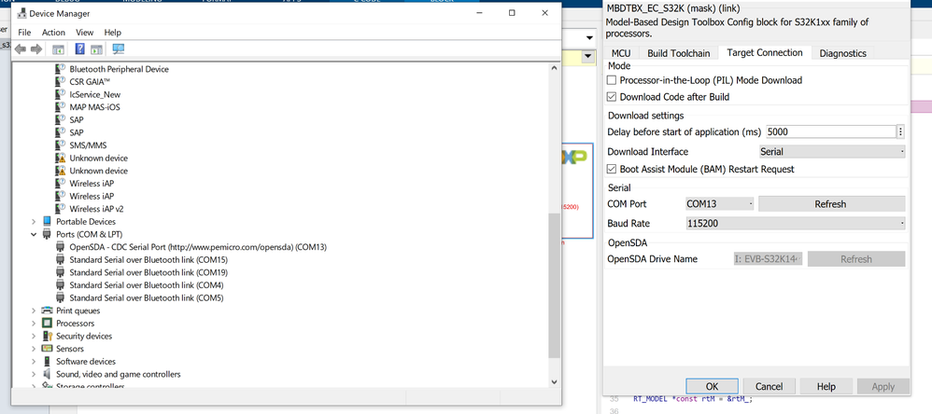Expand Sound, video and game controllers node
Screen dimensions: 932x414
pos(34,374)
